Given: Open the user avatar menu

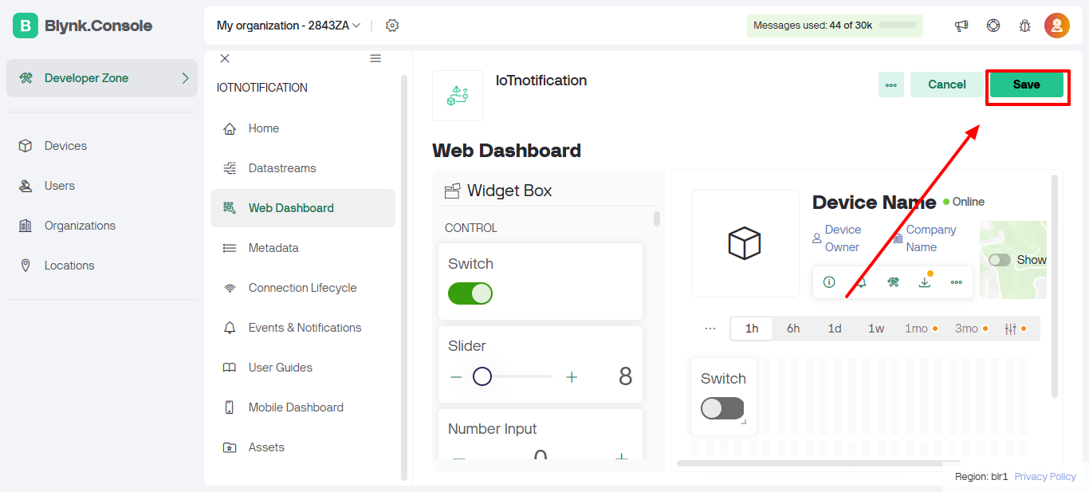Looking at the screenshot, I should coord(1057,26).
